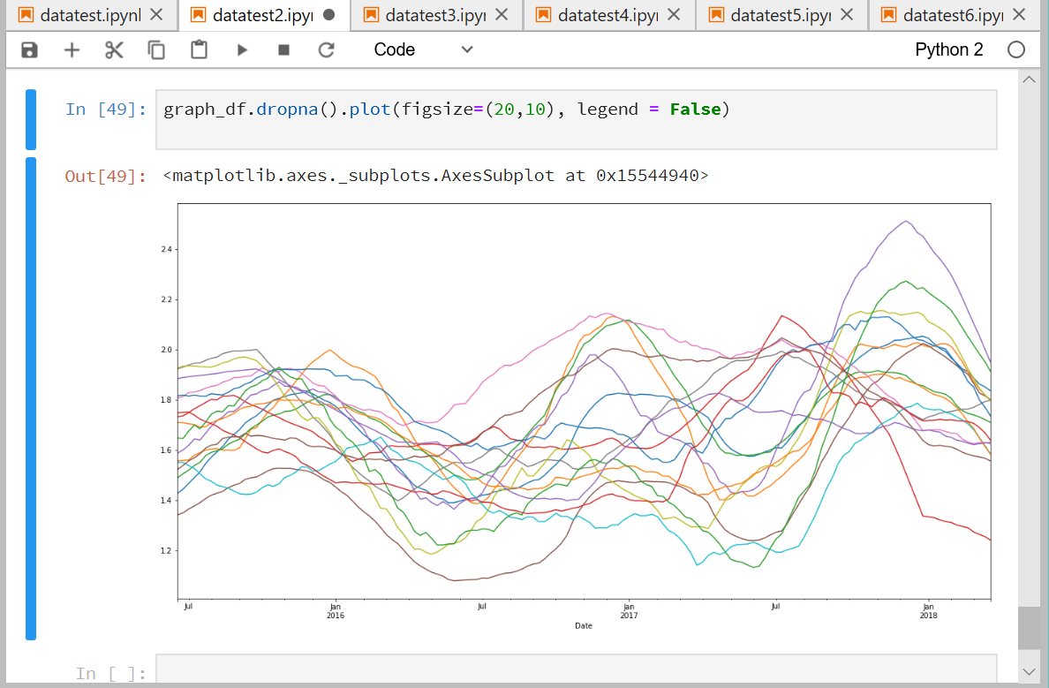Click the line chart output image

[x=576, y=416]
